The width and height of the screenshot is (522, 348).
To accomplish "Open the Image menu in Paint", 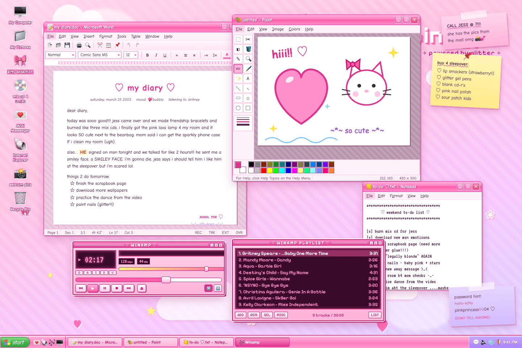I will 278,29.
